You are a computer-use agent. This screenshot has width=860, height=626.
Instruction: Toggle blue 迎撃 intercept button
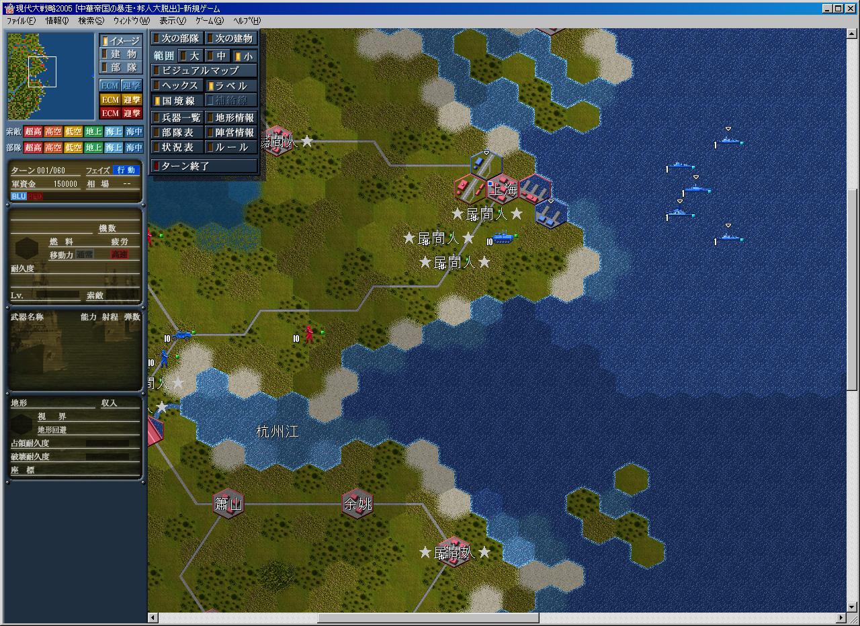(x=132, y=85)
